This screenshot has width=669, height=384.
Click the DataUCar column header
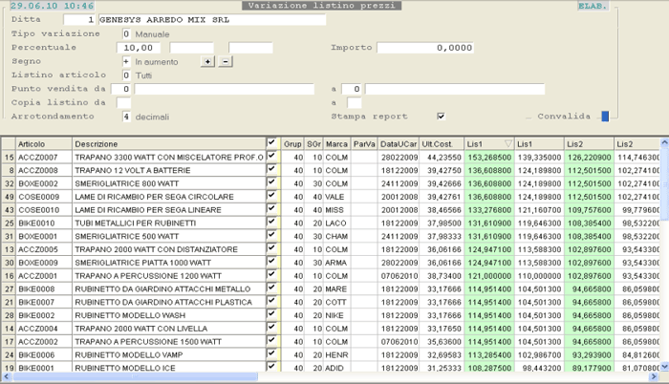click(398, 143)
